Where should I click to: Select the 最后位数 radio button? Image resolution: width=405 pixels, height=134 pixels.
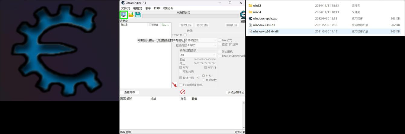[203, 80]
